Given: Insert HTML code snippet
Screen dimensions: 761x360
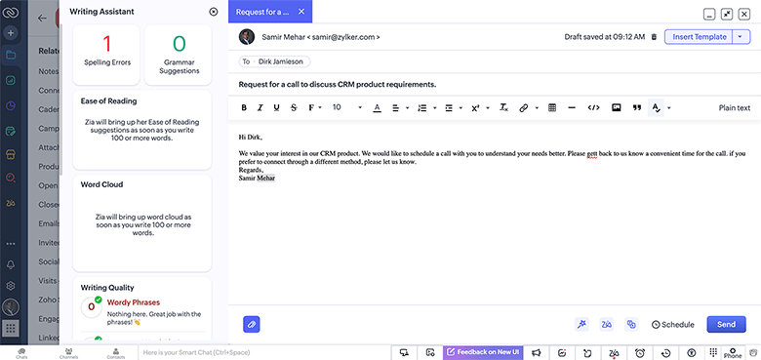Looking at the screenshot, I should point(593,107).
